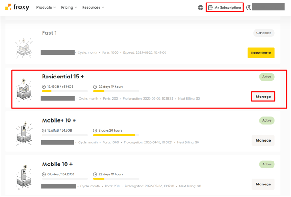Expand the Resources dropdown menu

[93, 7]
